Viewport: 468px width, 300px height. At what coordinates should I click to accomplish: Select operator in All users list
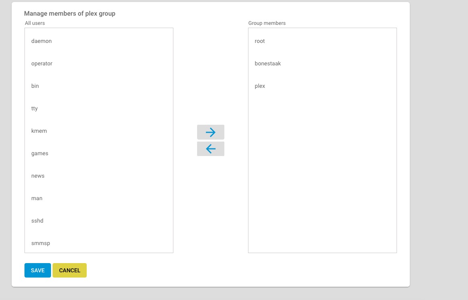99,63
